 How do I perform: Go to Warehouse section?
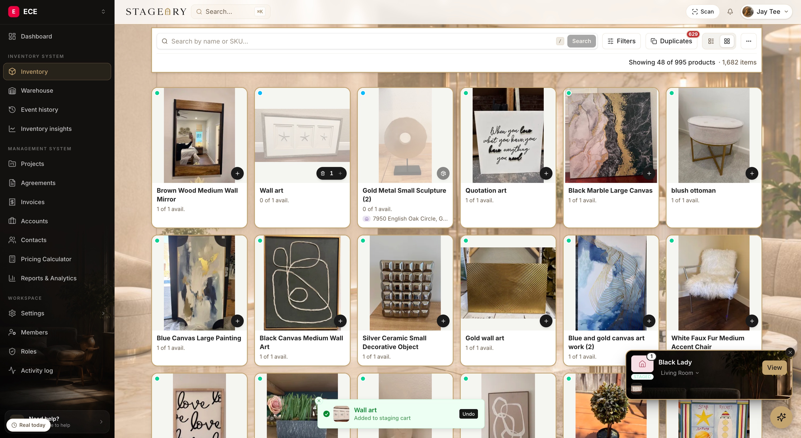pos(57,91)
